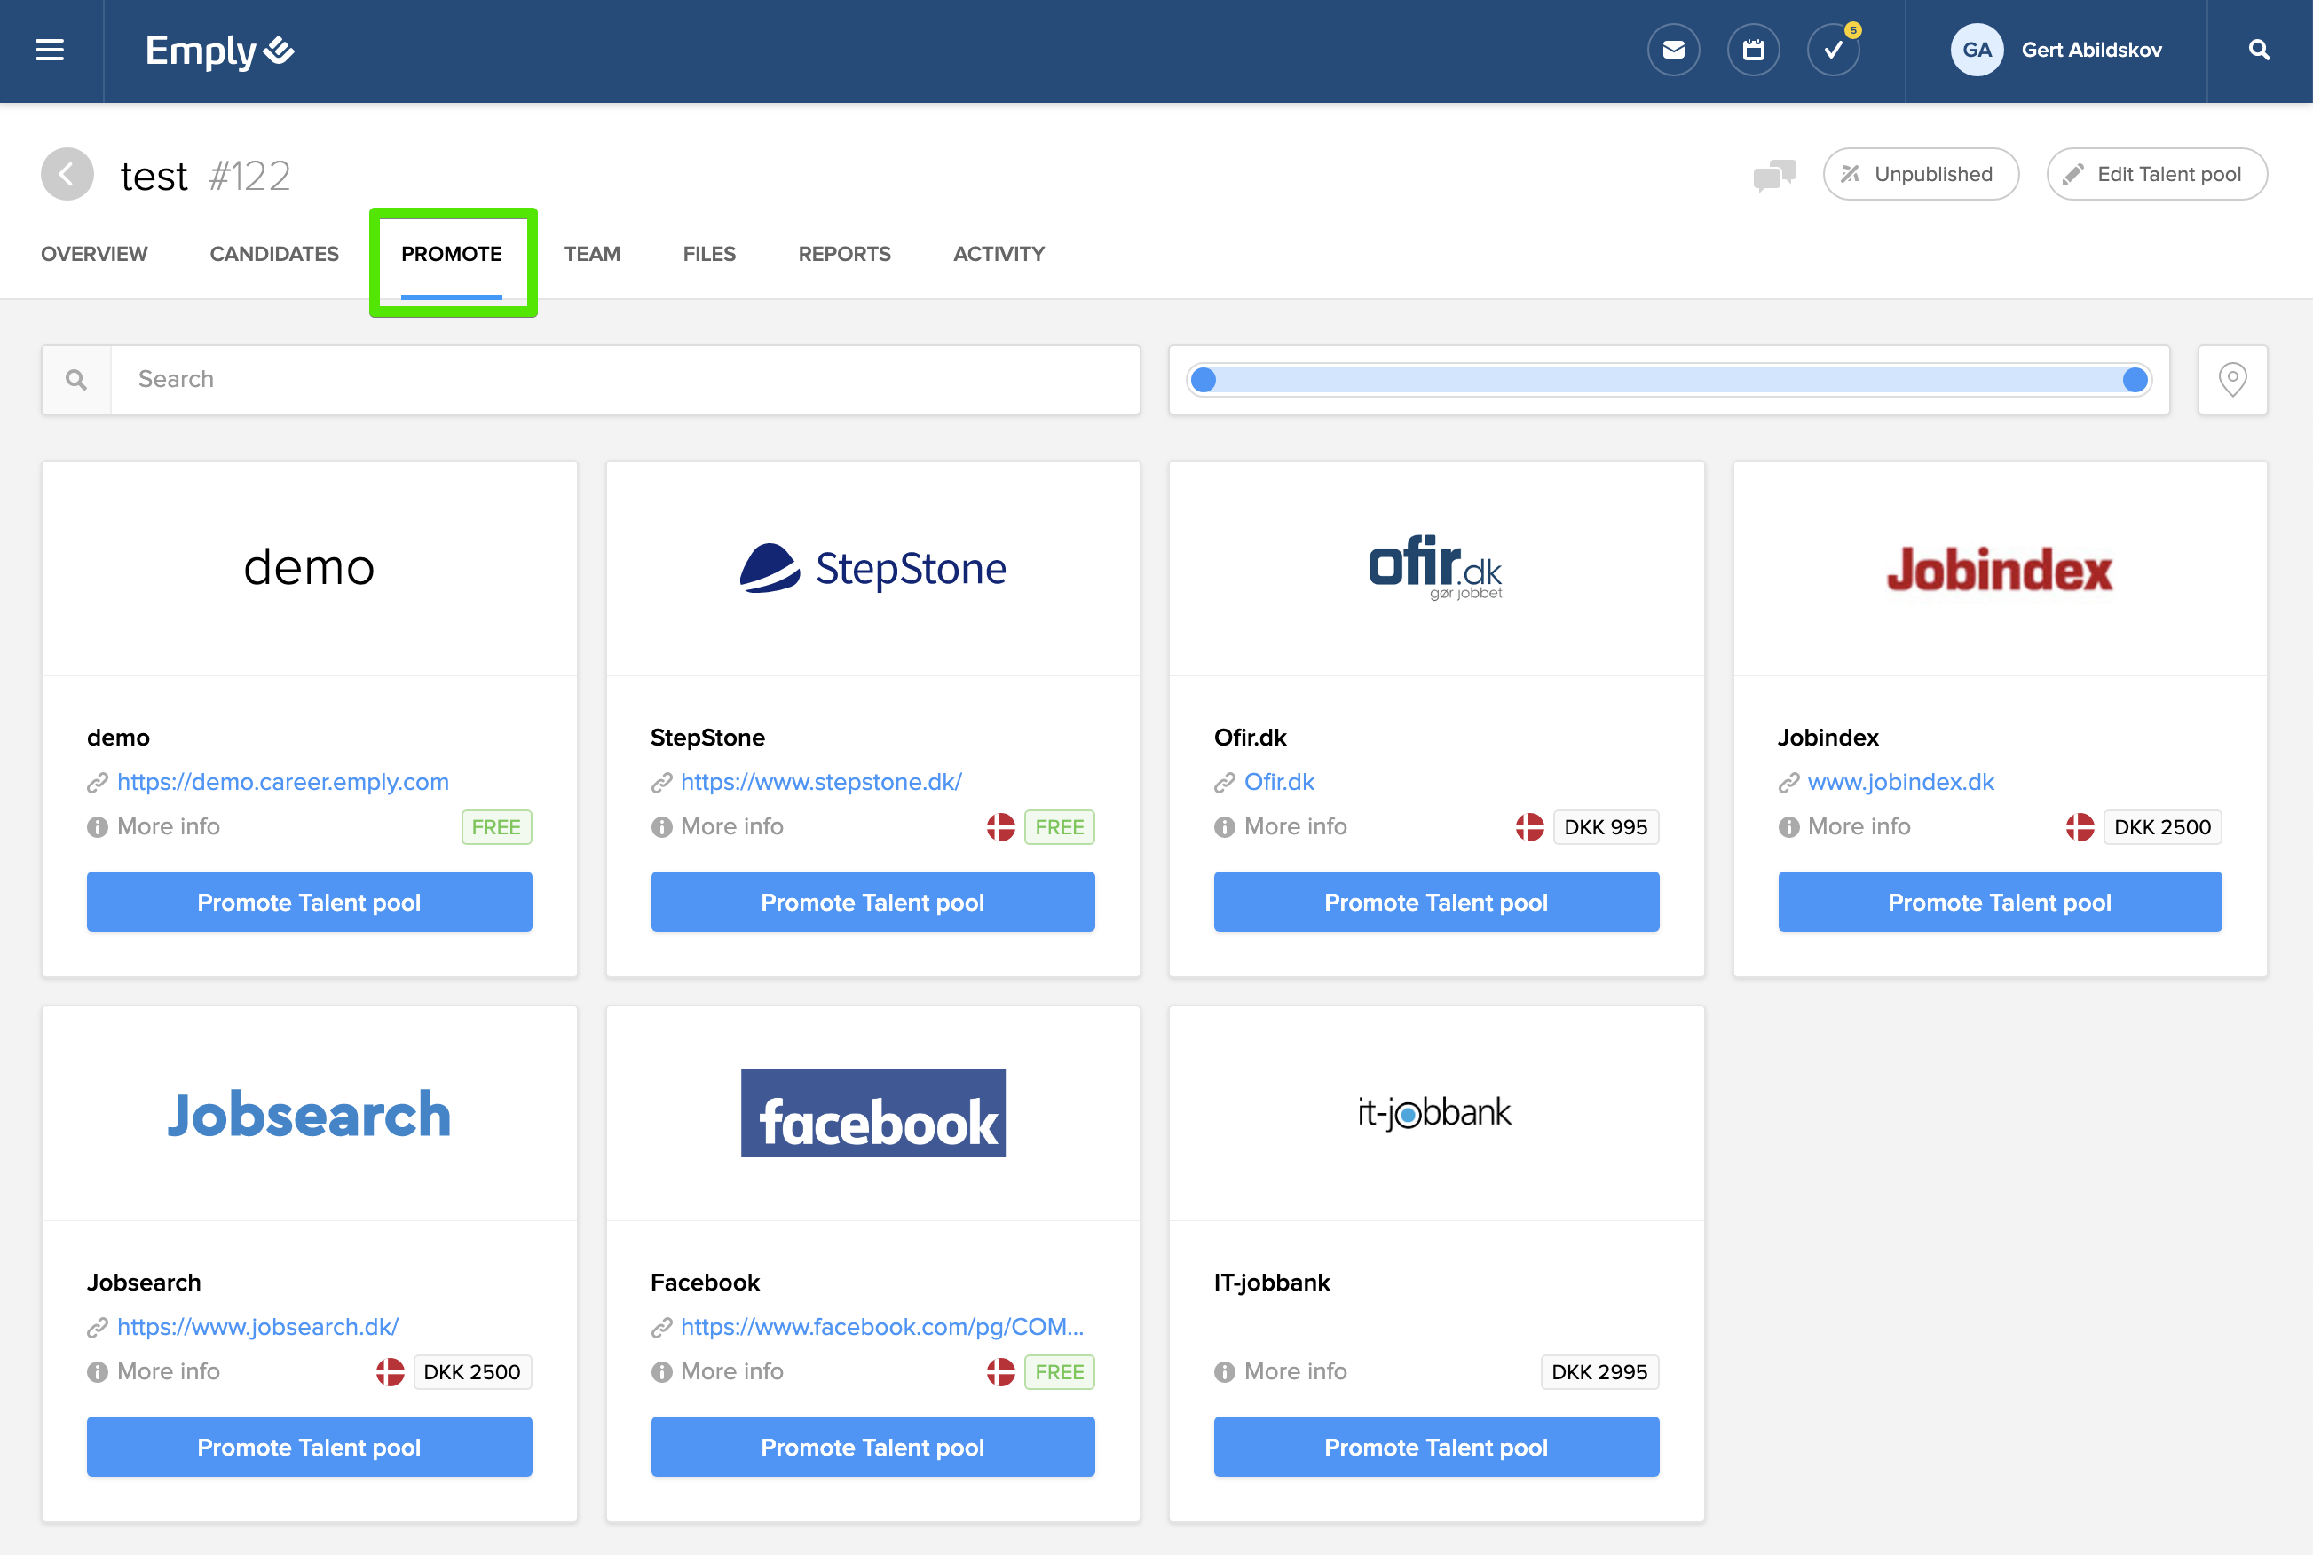This screenshot has height=1555, width=2313.
Task: Click the GA user avatar
Action: (1977, 50)
